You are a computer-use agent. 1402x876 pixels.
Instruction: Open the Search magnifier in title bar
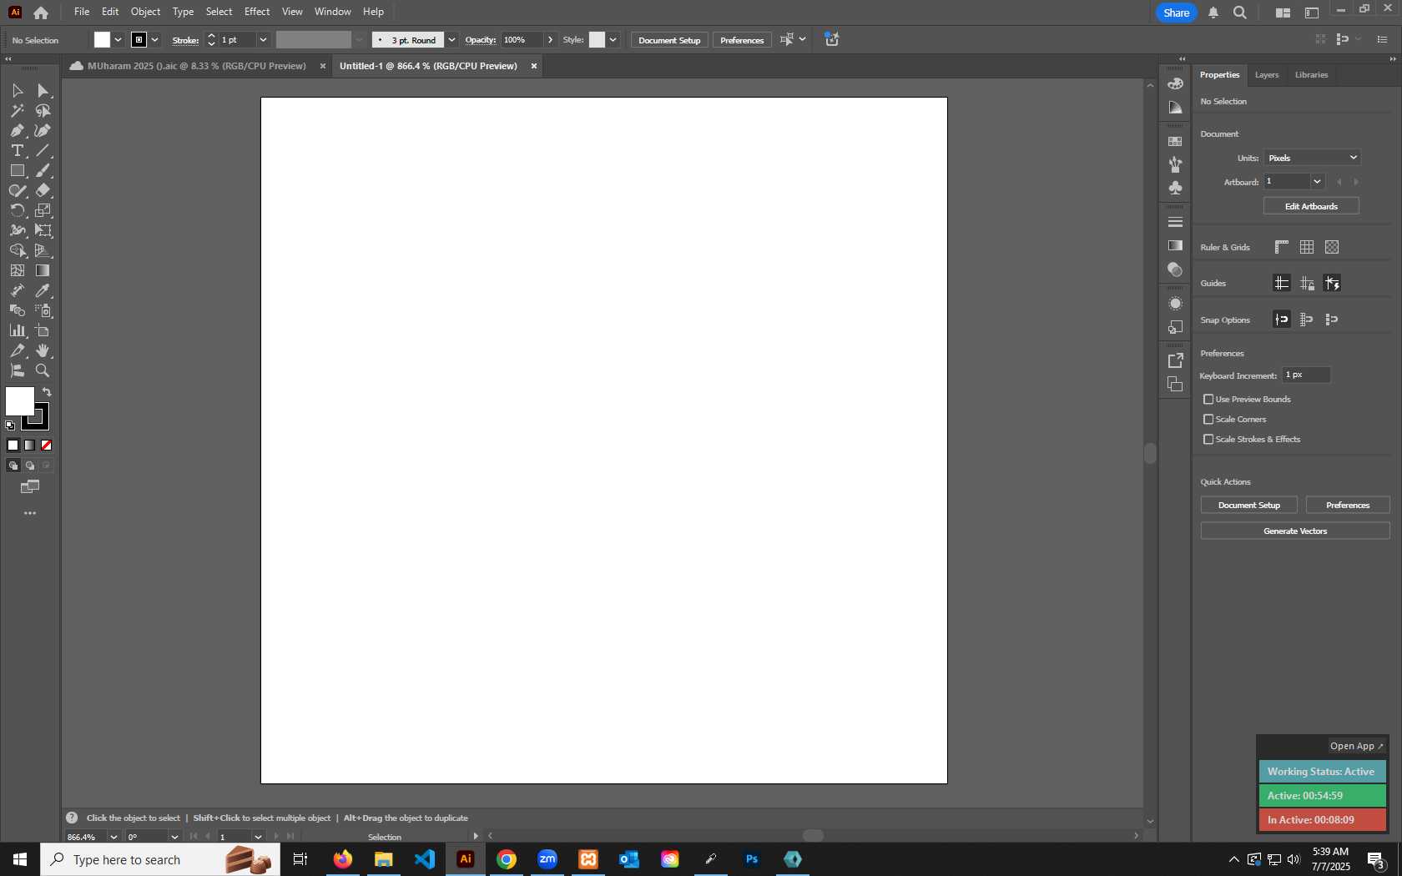coord(1240,13)
